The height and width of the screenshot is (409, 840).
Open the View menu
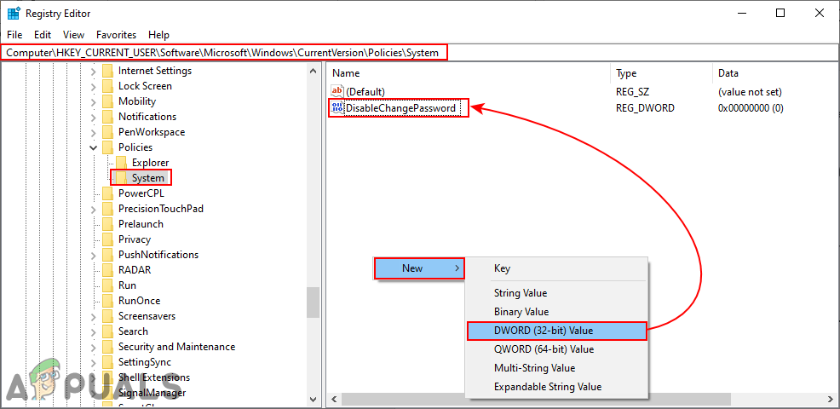pos(73,35)
